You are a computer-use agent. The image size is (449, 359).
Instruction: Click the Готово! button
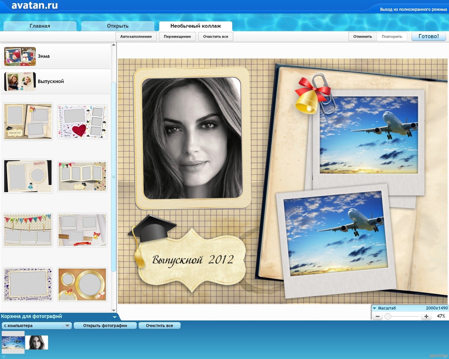[x=429, y=36]
